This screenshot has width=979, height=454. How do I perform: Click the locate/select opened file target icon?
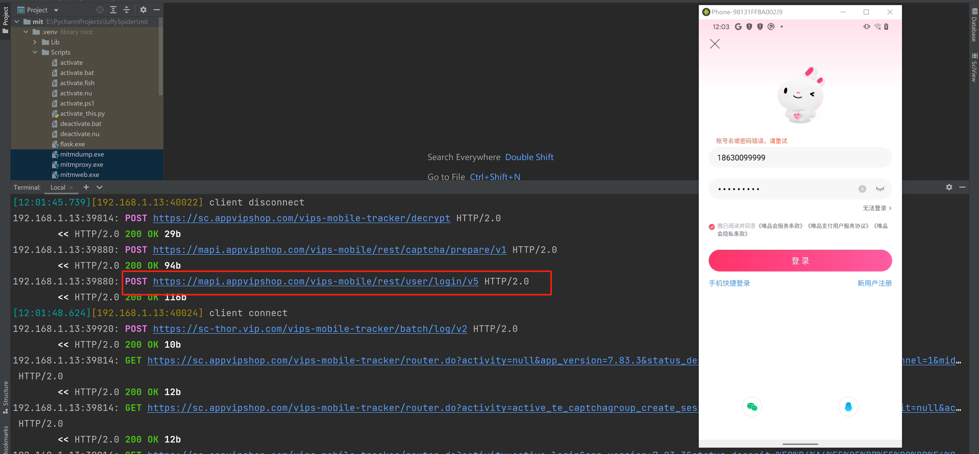(100, 10)
